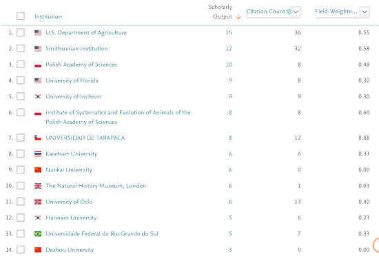Viewport: 379px width, 256px height.
Task: Click the Polish flag beside Polish Academy
Action: pyautogui.click(x=38, y=65)
